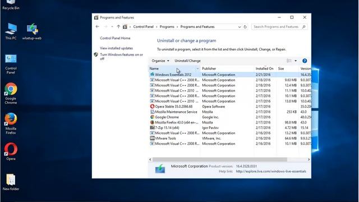
Task: Select the wlsetup-web installer desktop icon
Action: [32, 31]
